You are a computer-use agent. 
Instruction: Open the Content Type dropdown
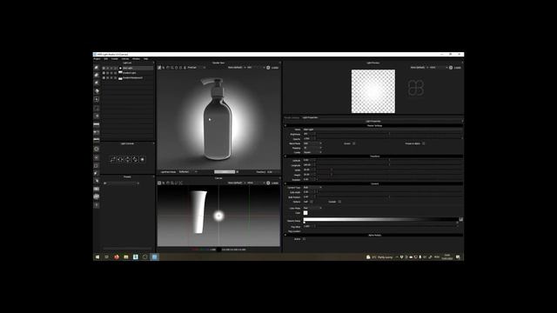[312, 188]
